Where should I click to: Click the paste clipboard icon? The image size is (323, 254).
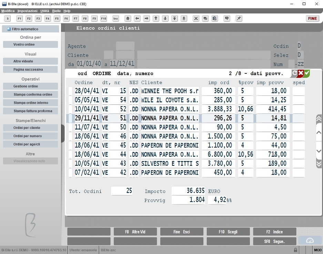[215, 19]
